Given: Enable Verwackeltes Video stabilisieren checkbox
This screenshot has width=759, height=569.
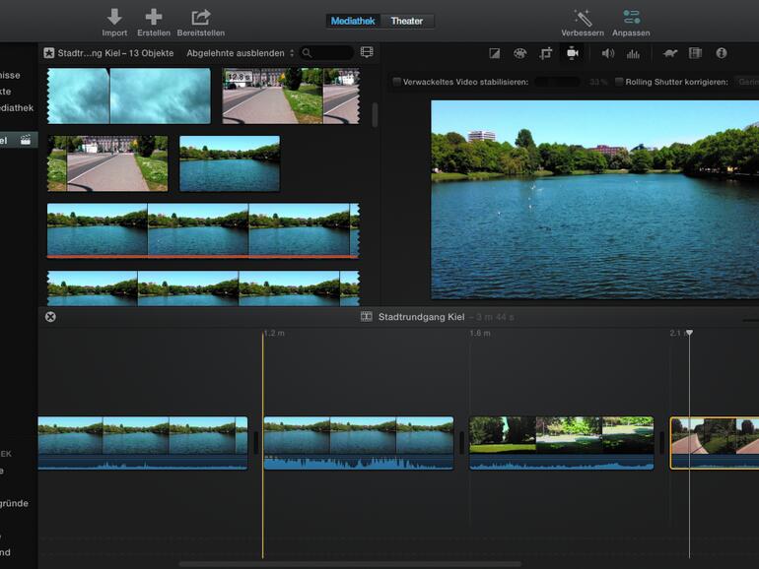Looking at the screenshot, I should (x=397, y=82).
